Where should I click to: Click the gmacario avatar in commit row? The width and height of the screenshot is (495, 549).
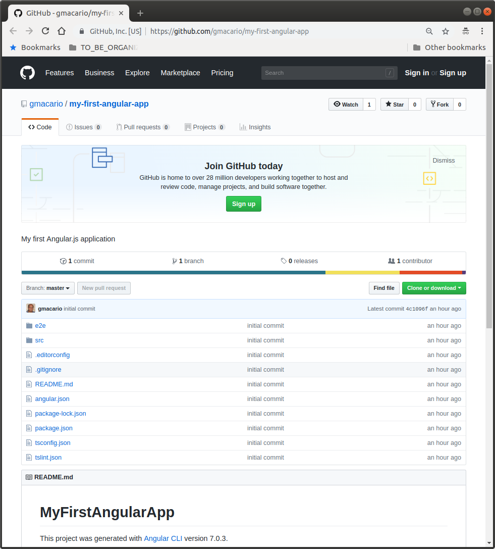click(31, 309)
